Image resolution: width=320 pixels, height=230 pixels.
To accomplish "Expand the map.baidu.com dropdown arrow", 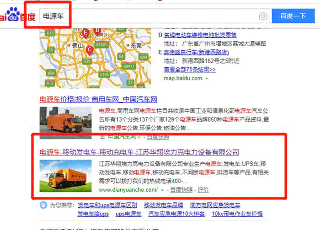I will click(207, 79).
